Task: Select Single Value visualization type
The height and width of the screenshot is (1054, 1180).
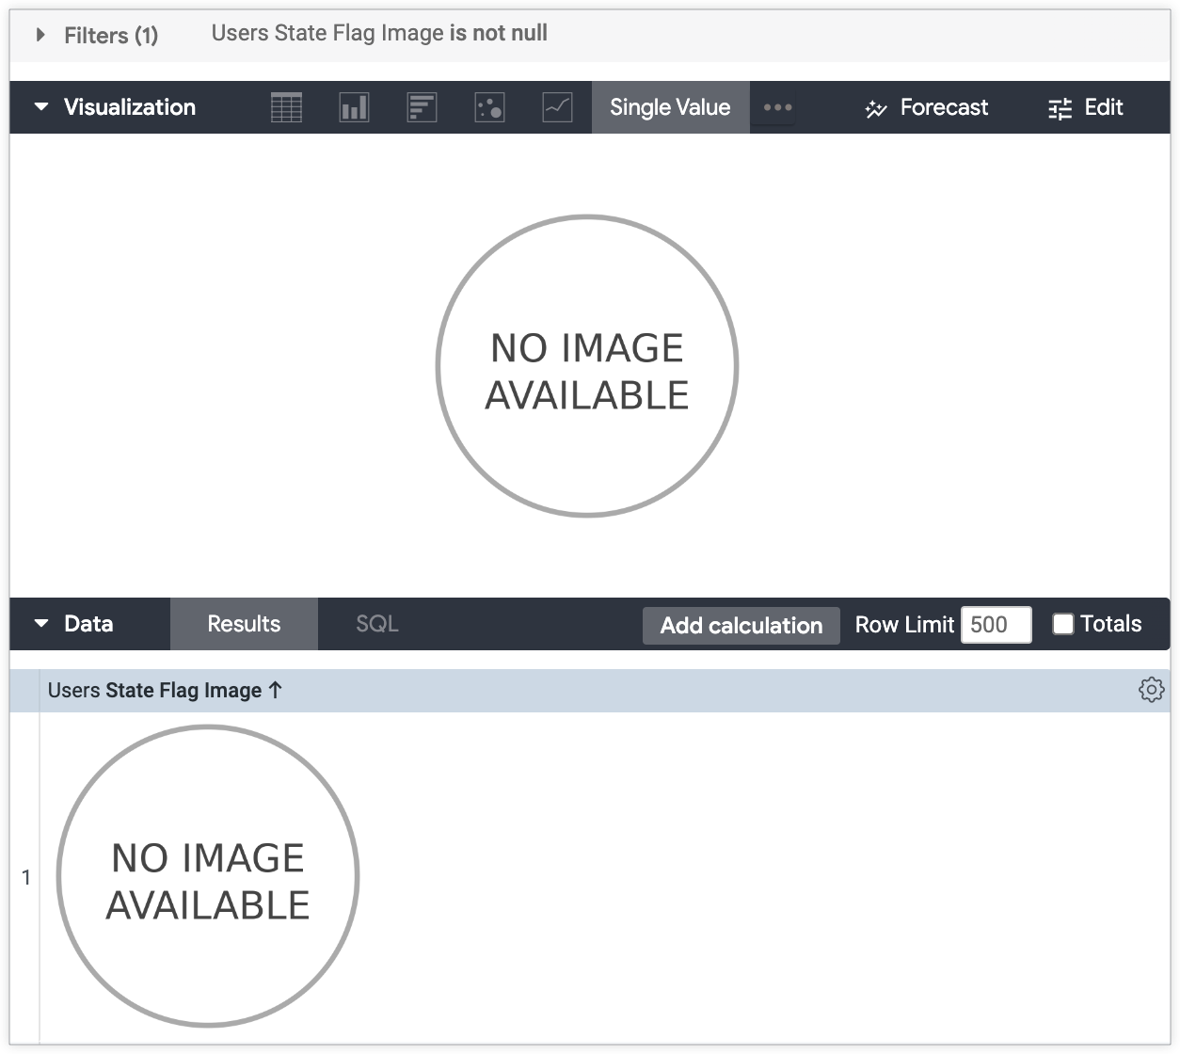Action: point(670,107)
